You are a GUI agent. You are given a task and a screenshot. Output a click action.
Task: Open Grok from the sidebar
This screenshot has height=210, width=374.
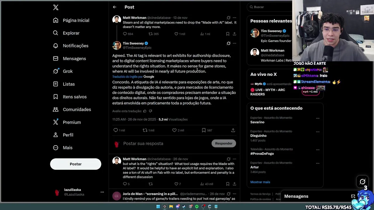pos(63,71)
